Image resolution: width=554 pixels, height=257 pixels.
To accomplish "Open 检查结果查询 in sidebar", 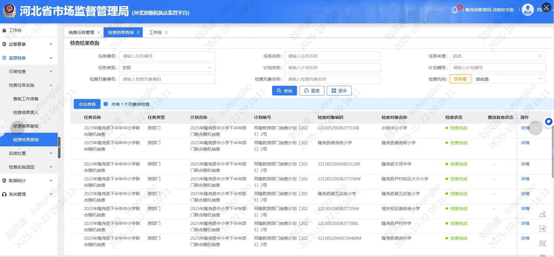I will (x=29, y=140).
